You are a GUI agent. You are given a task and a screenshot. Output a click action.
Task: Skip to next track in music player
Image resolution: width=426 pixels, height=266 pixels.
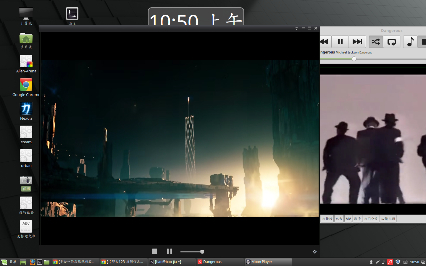click(357, 42)
